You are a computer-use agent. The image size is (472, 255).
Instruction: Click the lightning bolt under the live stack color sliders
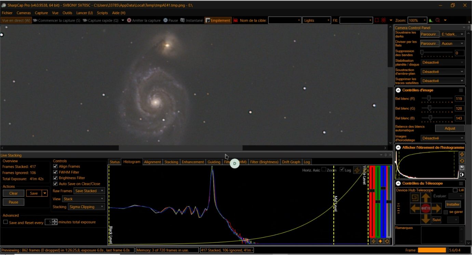374,241
